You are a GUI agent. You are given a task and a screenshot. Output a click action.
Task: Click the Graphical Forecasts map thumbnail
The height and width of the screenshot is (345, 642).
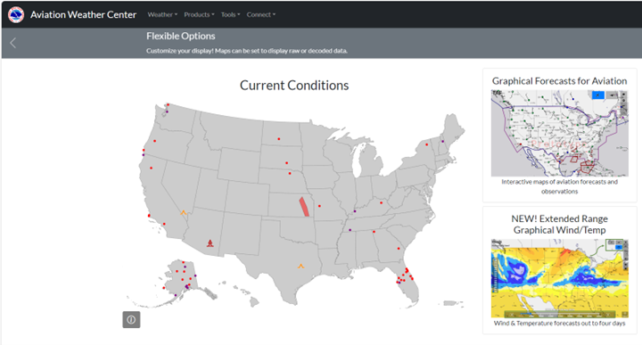point(559,134)
